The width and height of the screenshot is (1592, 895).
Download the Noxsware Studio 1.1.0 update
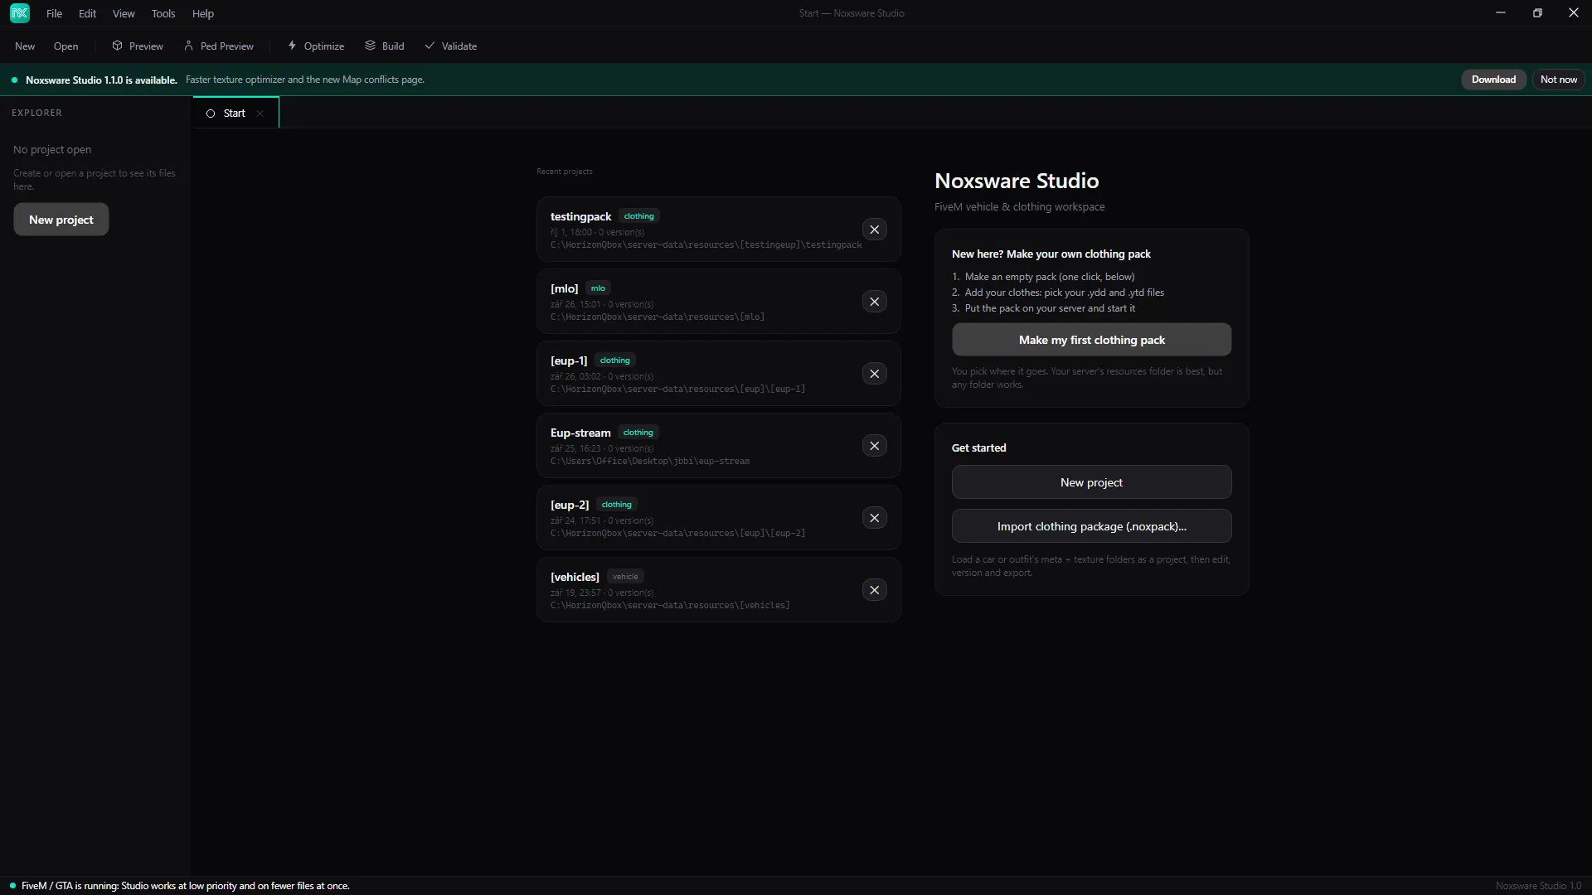click(1493, 80)
